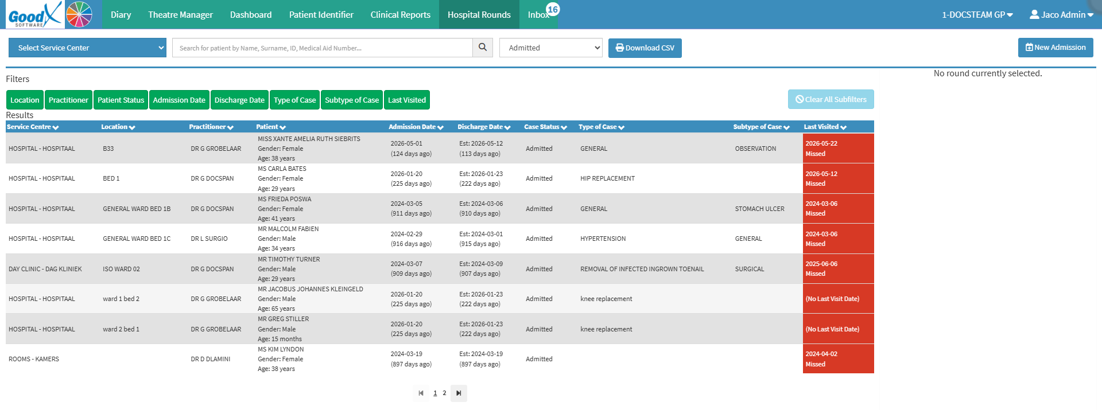The width and height of the screenshot is (1102, 410).
Task: Open the Clinical Reports menu
Action: pos(400,14)
